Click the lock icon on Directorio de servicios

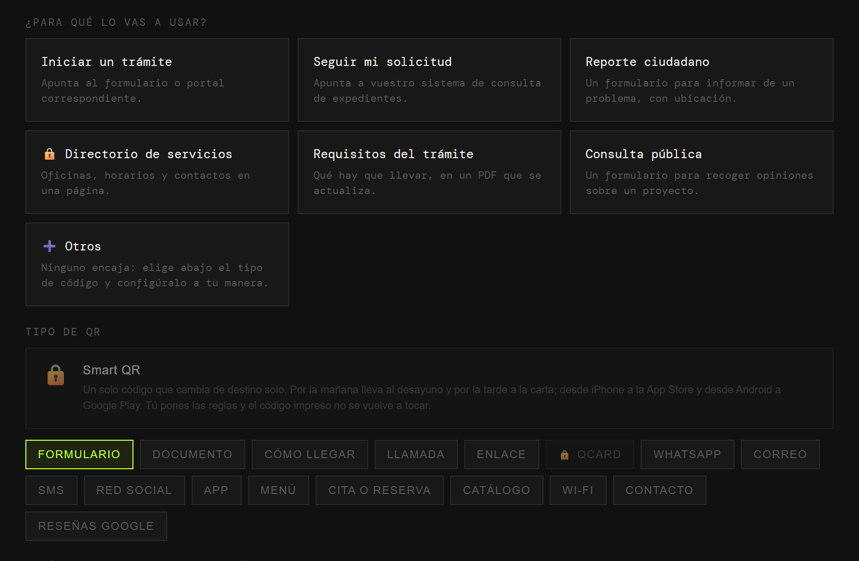[x=50, y=154]
